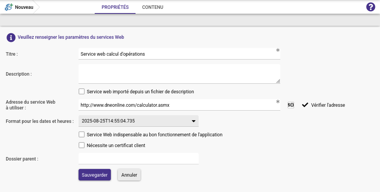Click the Description field resize handle

tap(278, 81)
